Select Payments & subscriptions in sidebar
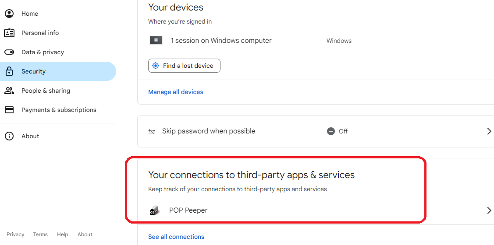The image size is (494, 245). point(59,110)
